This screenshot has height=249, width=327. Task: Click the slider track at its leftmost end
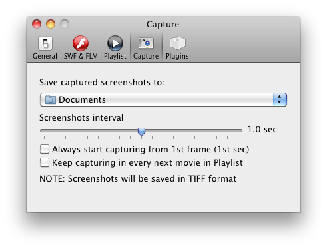click(42, 131)
